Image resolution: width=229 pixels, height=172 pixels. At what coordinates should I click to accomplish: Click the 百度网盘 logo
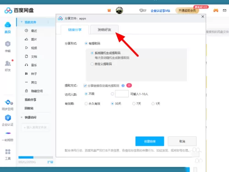click(x=19, y=11)
